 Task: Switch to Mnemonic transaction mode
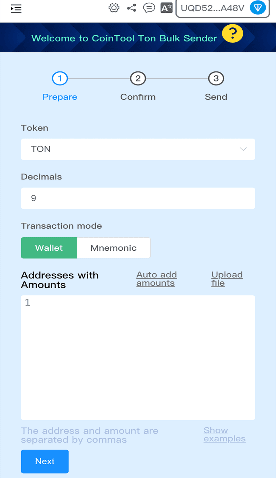pyautogui.click(x=113, y=248)
